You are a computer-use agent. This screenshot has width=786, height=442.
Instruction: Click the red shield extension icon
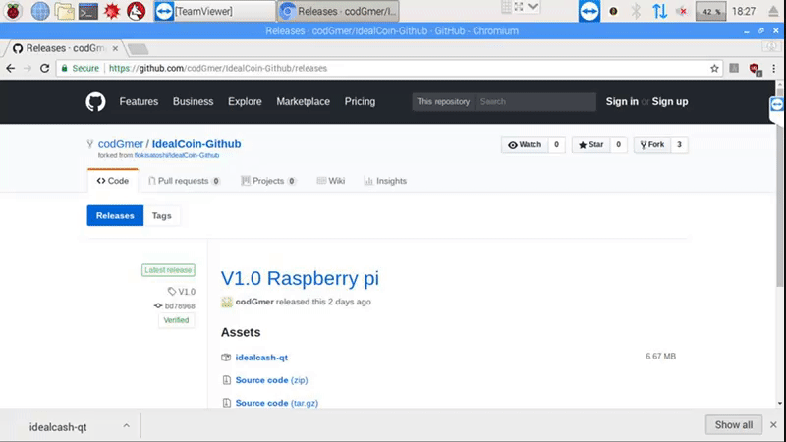pos(755,69)
